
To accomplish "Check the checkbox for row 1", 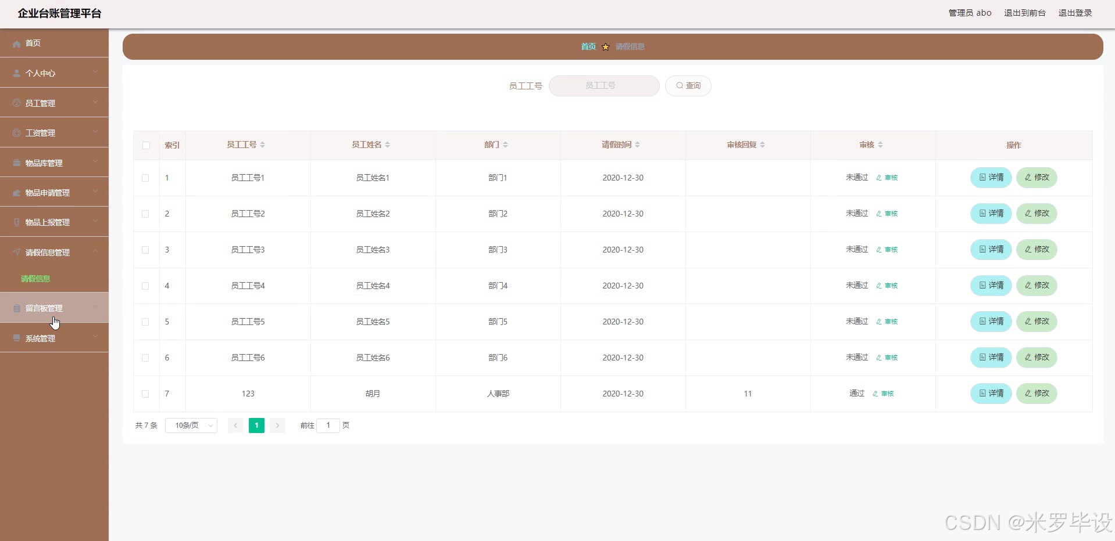I will click(145, 178).
